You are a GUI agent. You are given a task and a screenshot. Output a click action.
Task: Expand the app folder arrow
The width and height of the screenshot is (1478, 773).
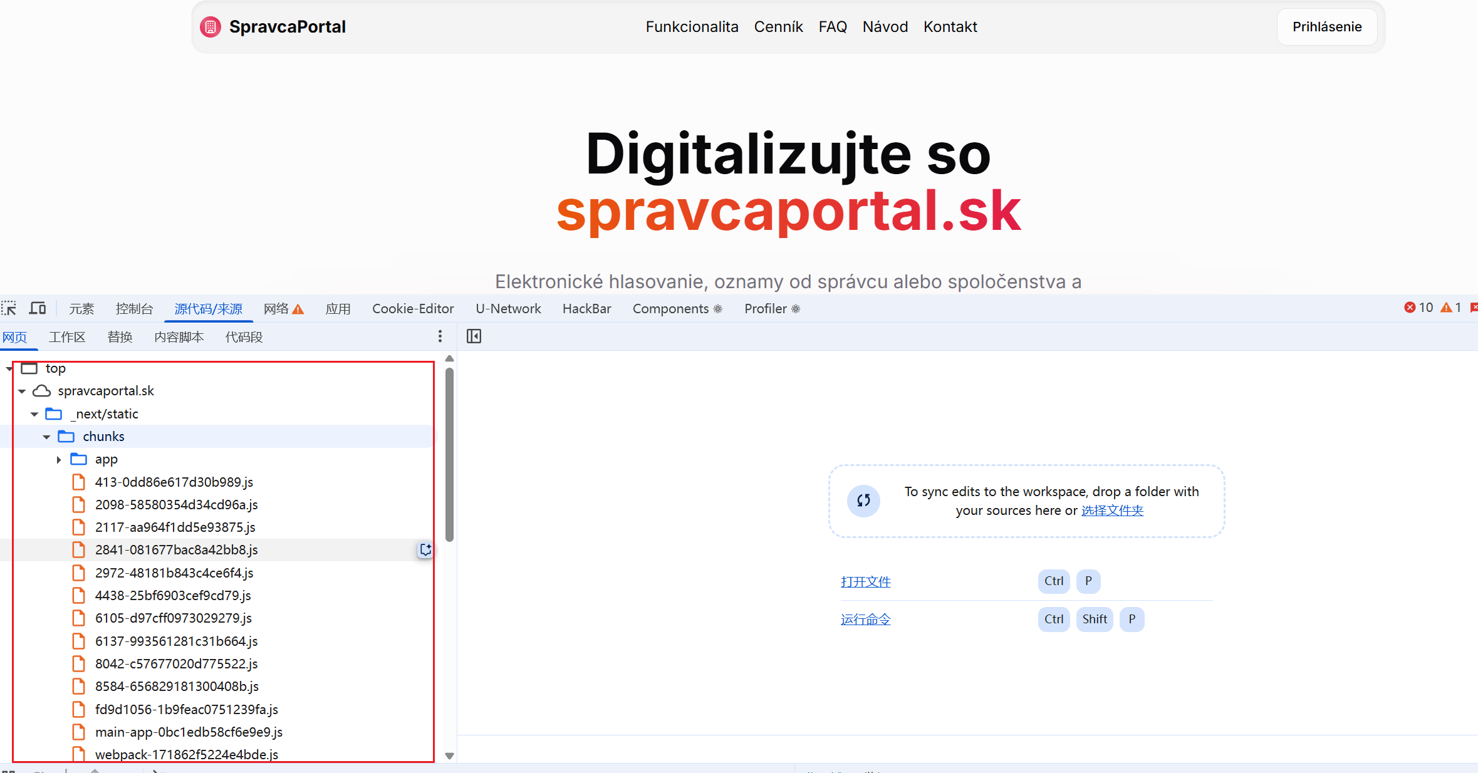(x=59, y=459)
